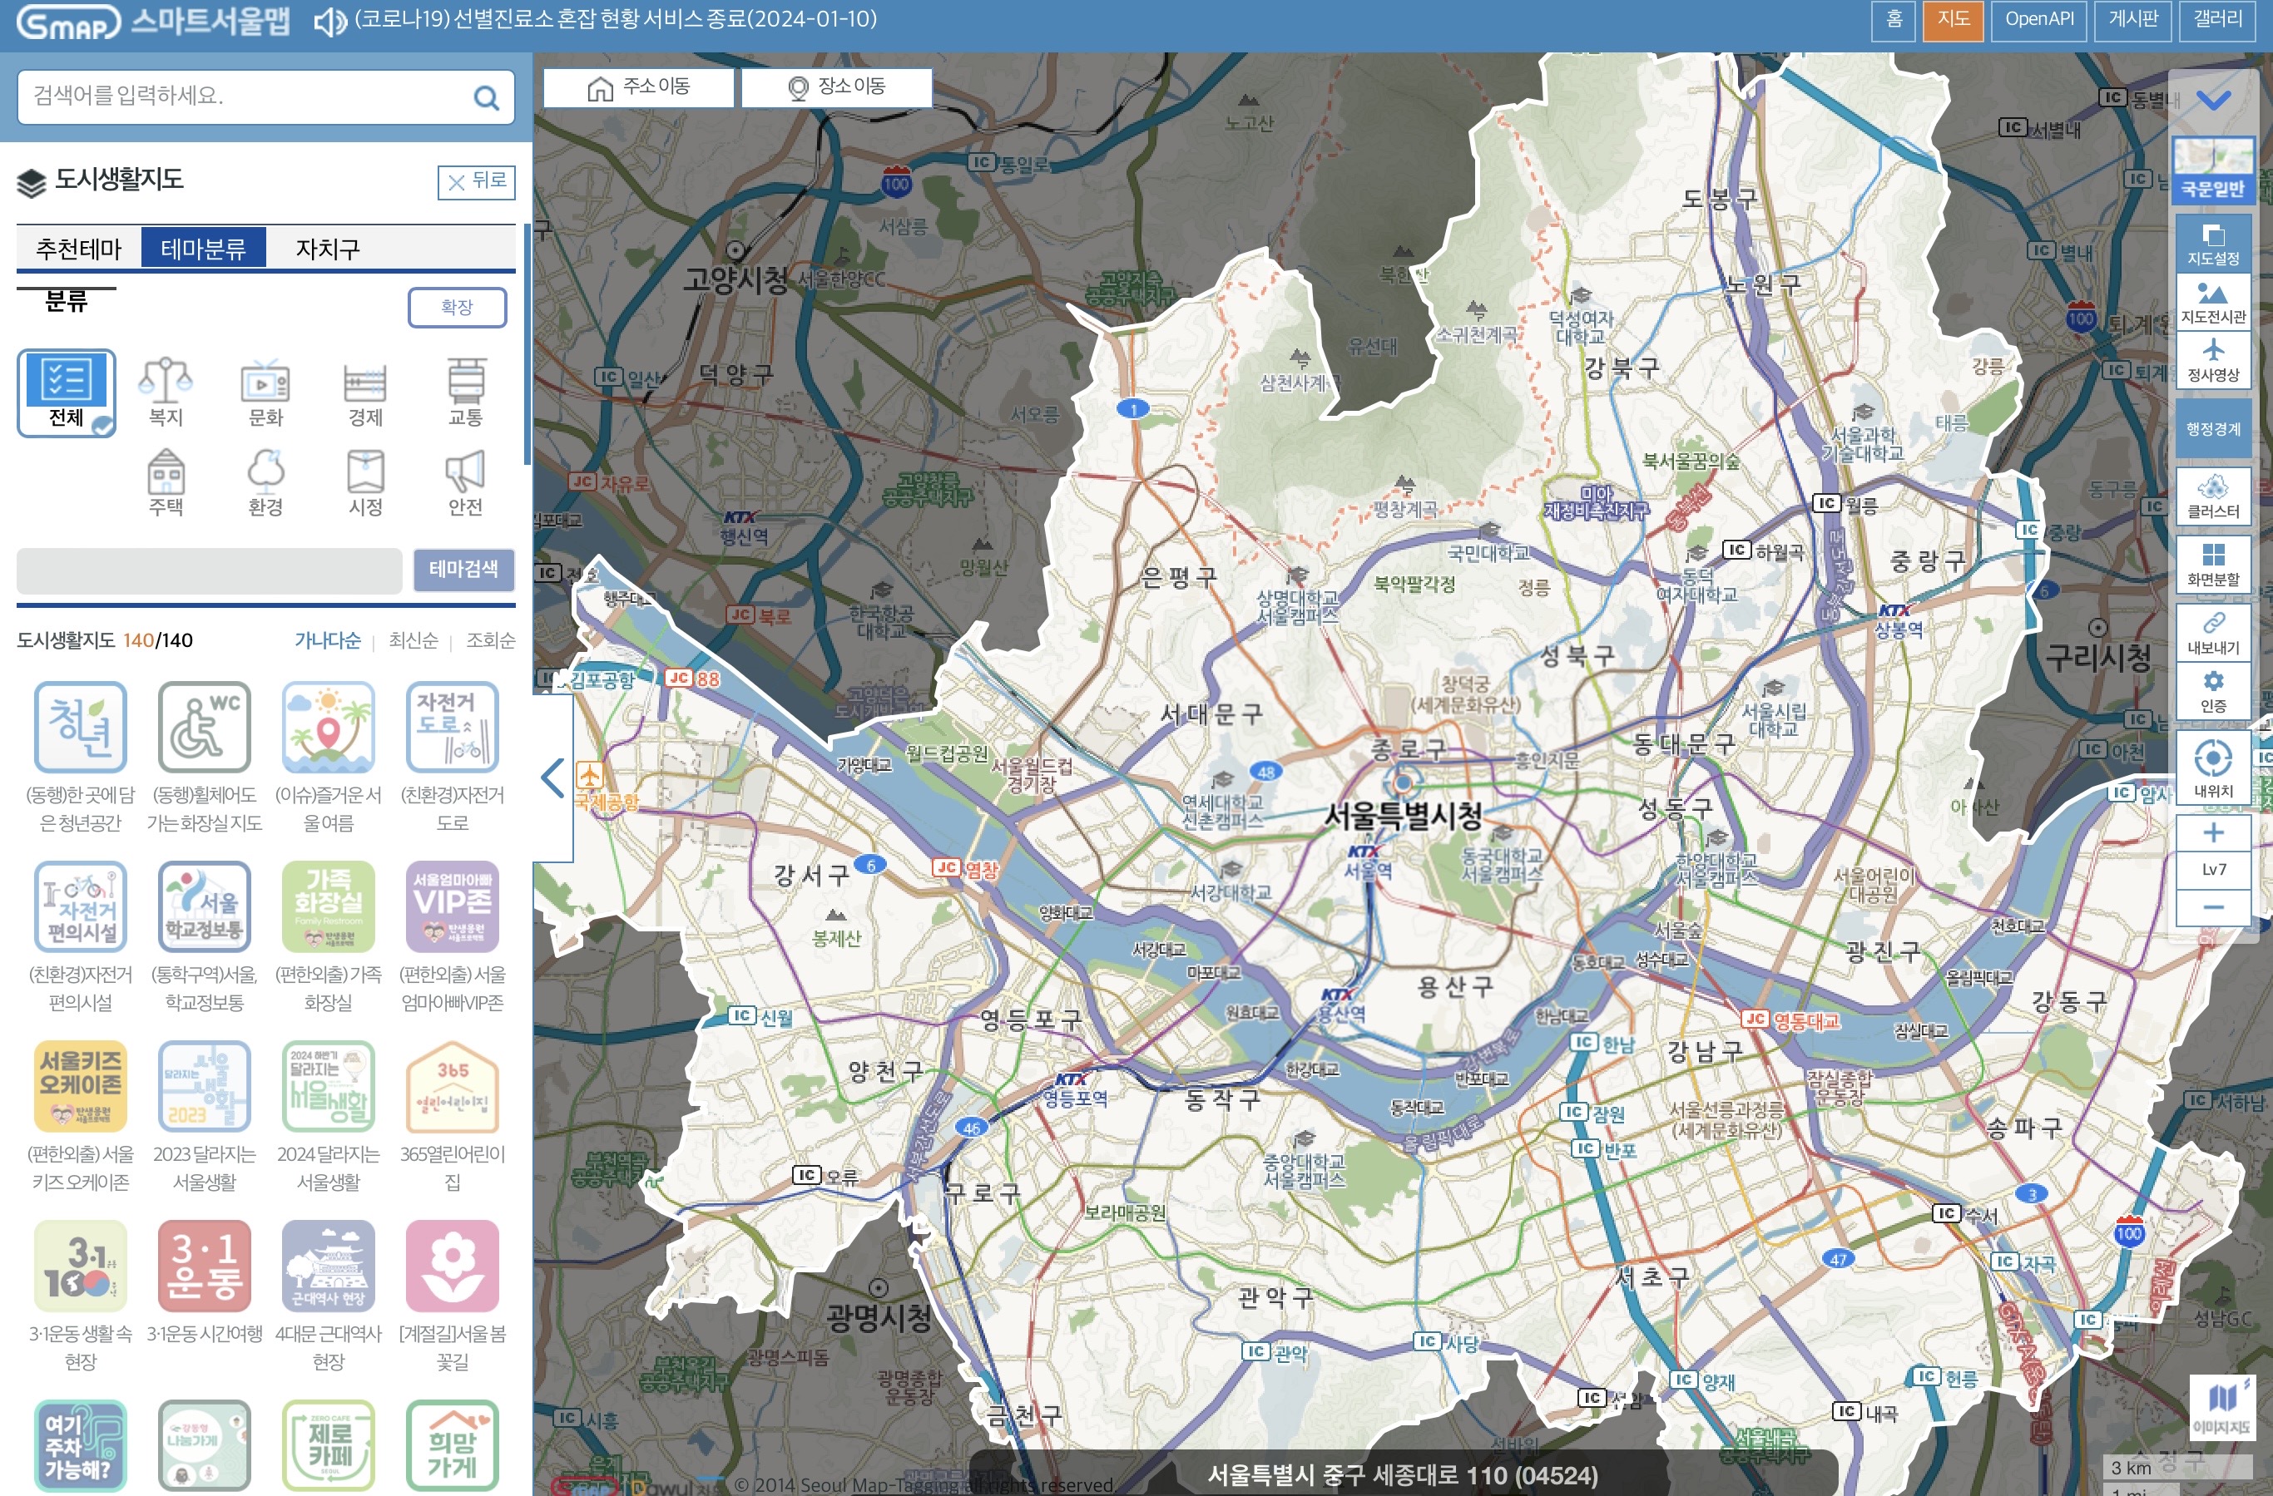Open the OpenAPI menu item

[2038, 19]
